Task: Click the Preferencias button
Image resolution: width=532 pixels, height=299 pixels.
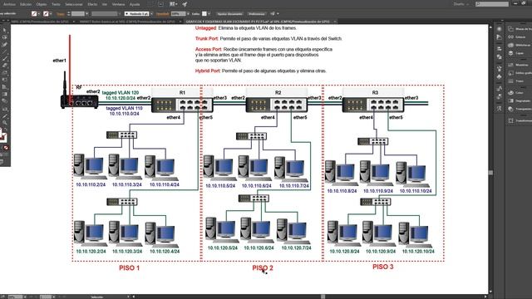Action: coord(257,14)
